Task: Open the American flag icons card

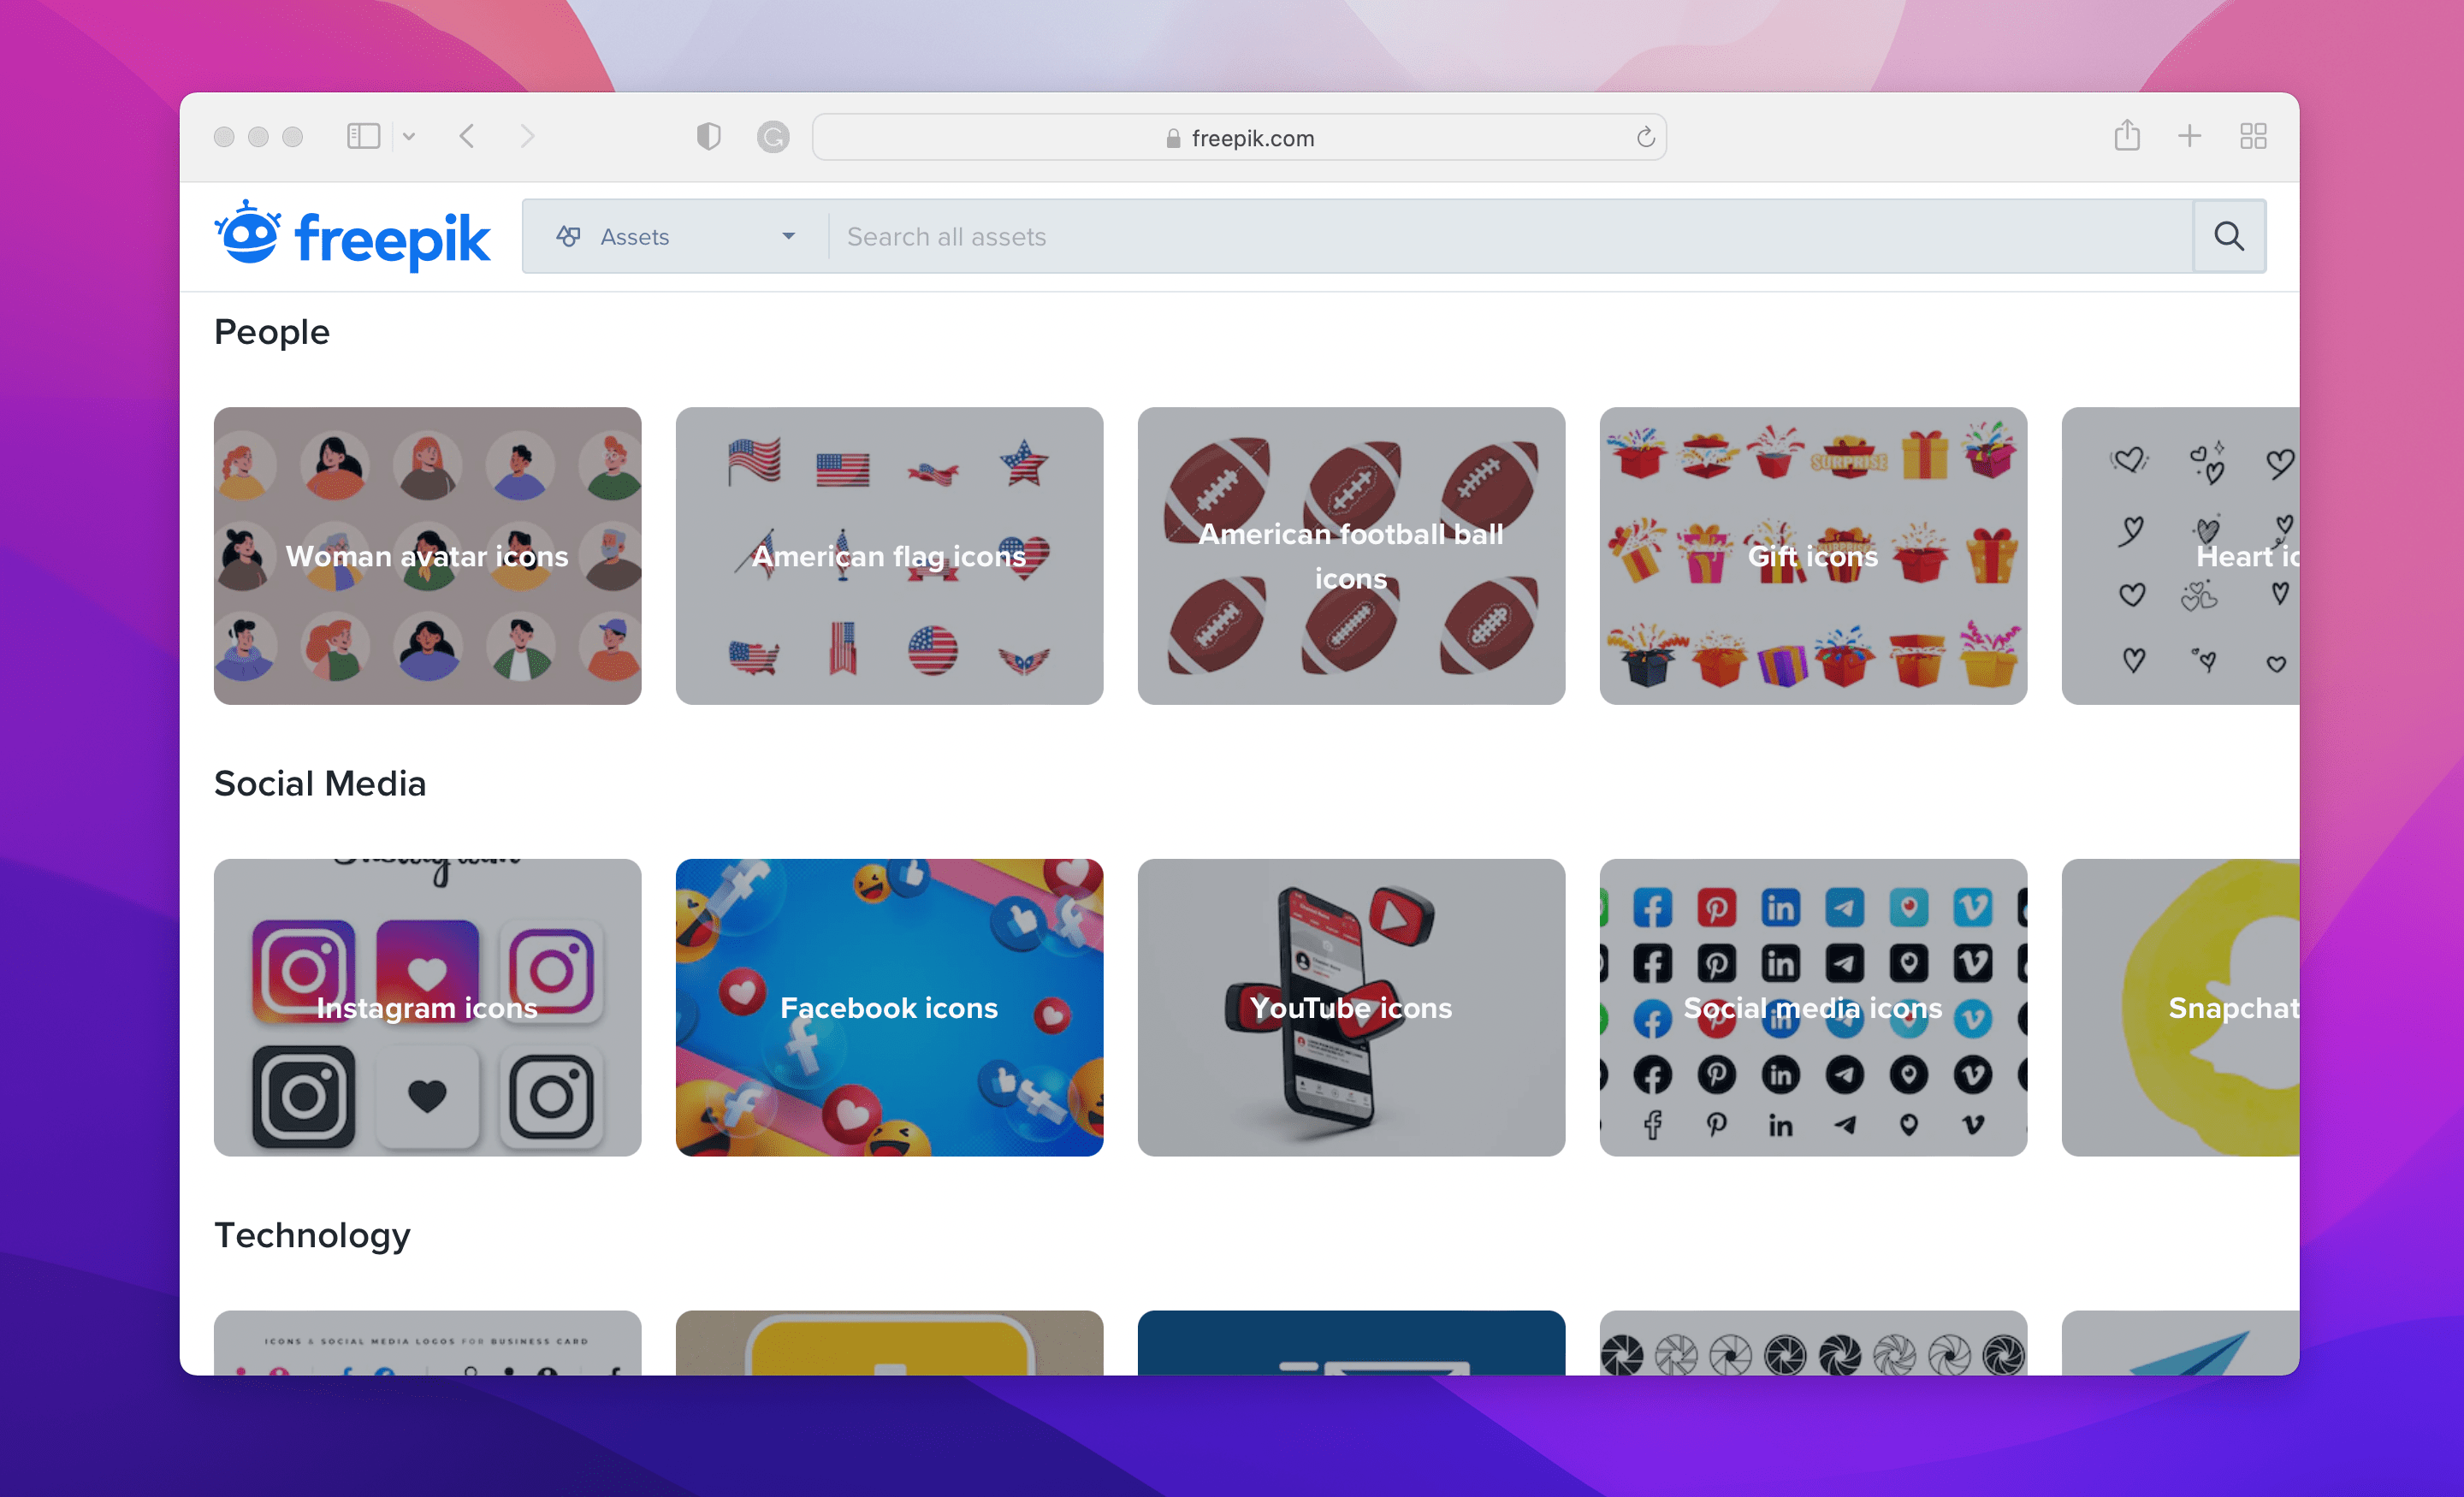Action: pos(889,555)
